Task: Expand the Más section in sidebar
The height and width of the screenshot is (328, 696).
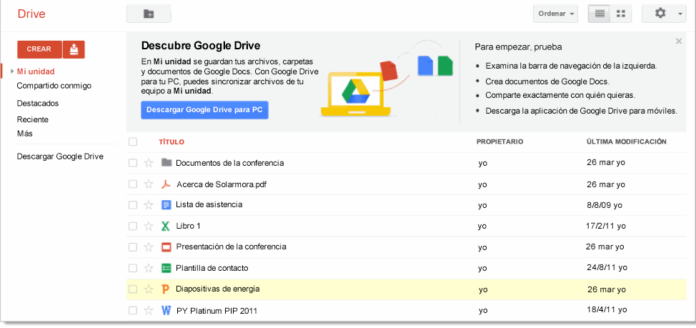Action: (25, 134)
